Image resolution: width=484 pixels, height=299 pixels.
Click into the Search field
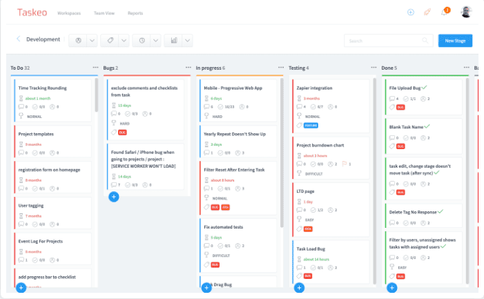point(388,41)
